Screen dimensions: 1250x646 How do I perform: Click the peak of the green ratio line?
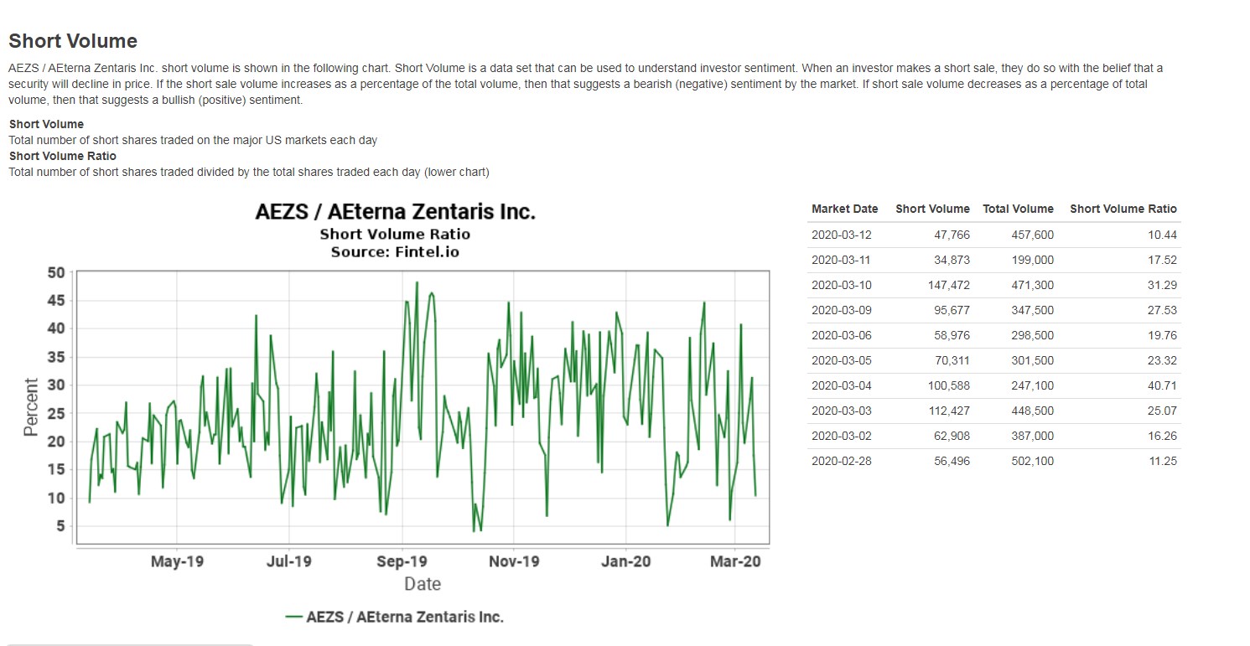(418, 284)
